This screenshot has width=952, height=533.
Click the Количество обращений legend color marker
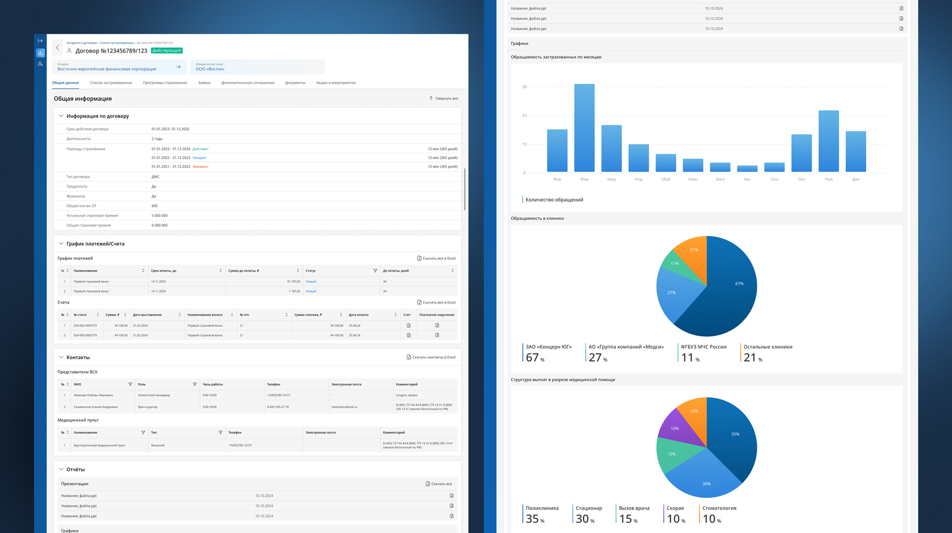(x=522, y=200)
